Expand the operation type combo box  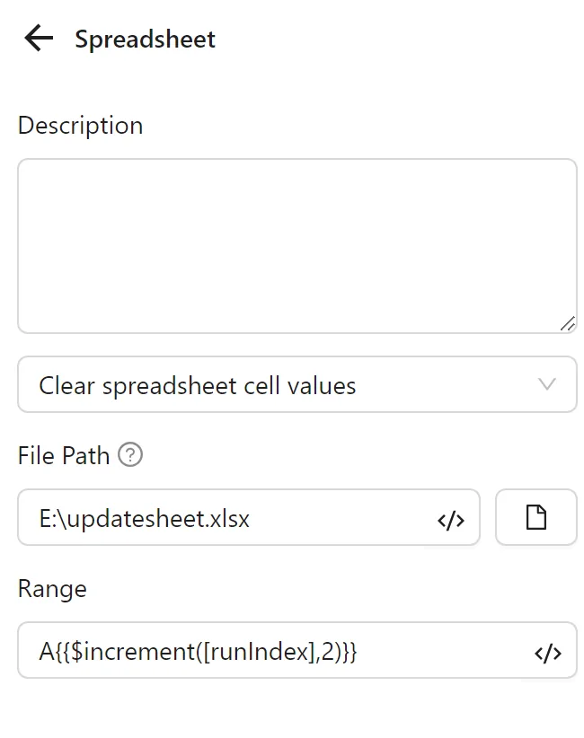pos(296,384)
